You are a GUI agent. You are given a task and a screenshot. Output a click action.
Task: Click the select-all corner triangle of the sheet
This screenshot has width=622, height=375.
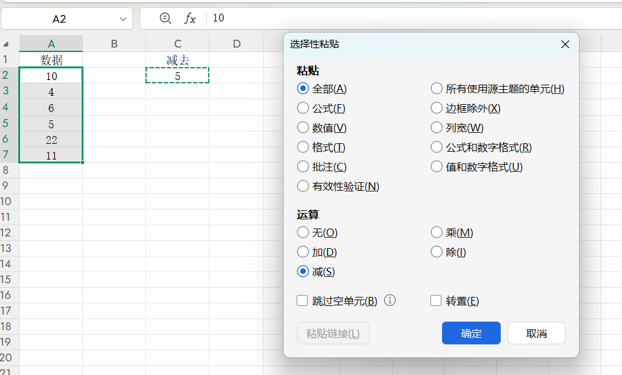click(7, 44)
